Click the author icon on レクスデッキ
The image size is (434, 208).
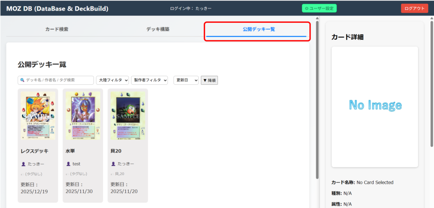pos(23,164)
